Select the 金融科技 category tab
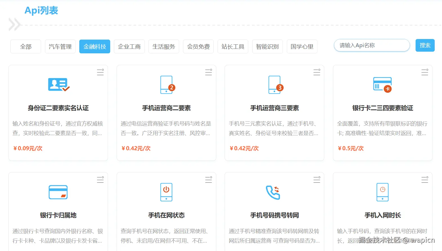The width and height of the screenshot is (442, 251). [95, 47]
